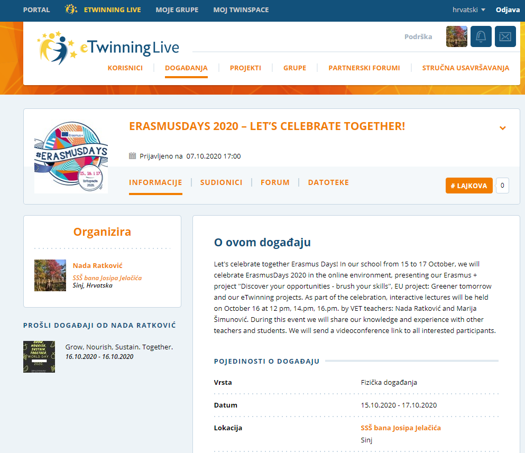Open the hrvatski language dropdown
The image size is (525, 453).
469,10
